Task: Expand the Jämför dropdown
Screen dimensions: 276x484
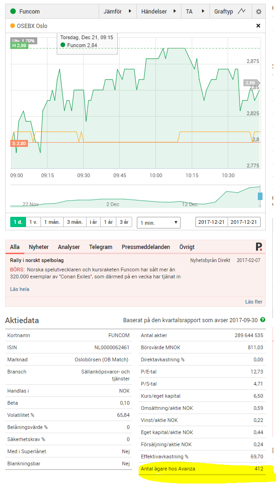Action: tap(117, 12)
